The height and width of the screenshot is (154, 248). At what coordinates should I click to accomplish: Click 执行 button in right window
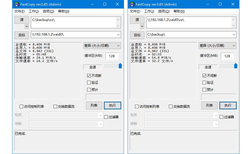[228, 106]
